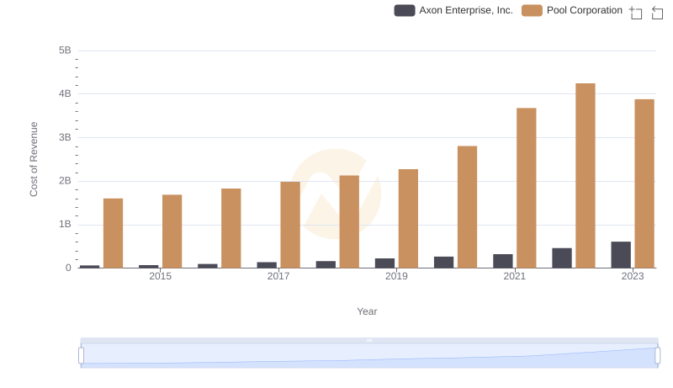Click the 2023 x-axis label
The image size is (673, 388).
633,276
